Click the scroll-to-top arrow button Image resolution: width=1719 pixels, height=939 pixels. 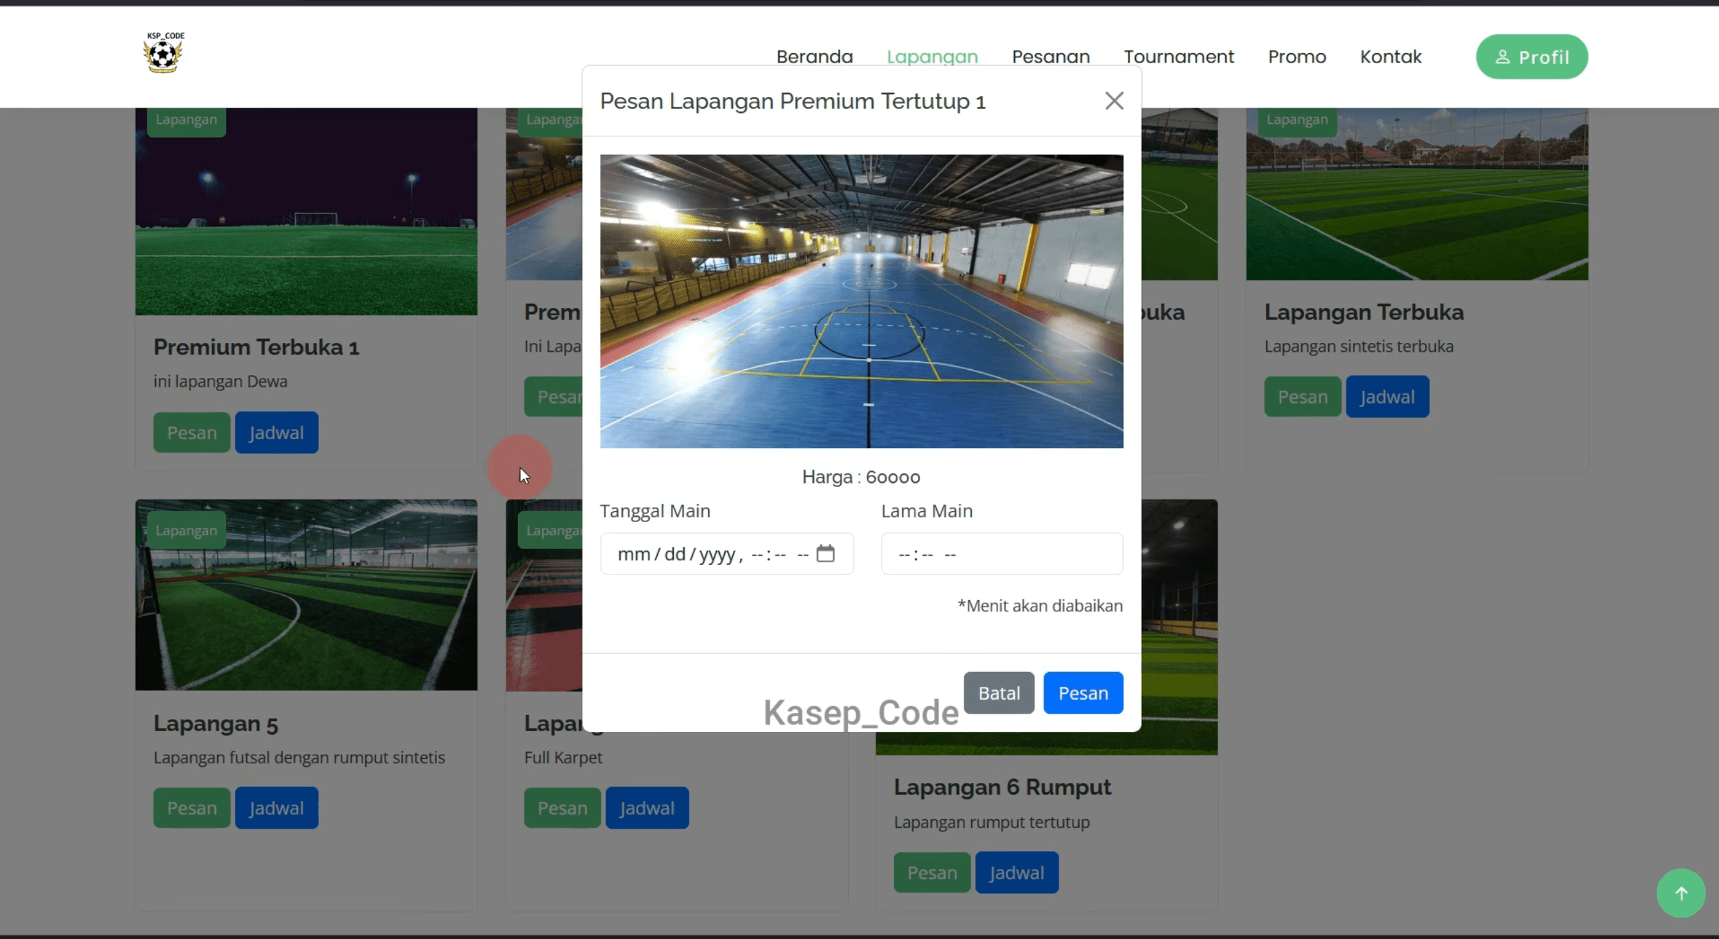pyautogui.click(x=1681, y=893)
